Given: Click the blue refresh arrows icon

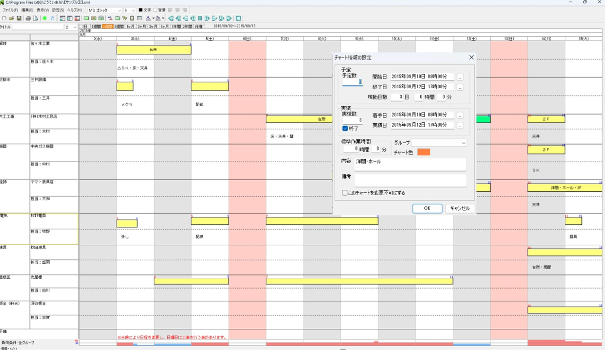Looking at the screenshot, I should tap(52, 18).
